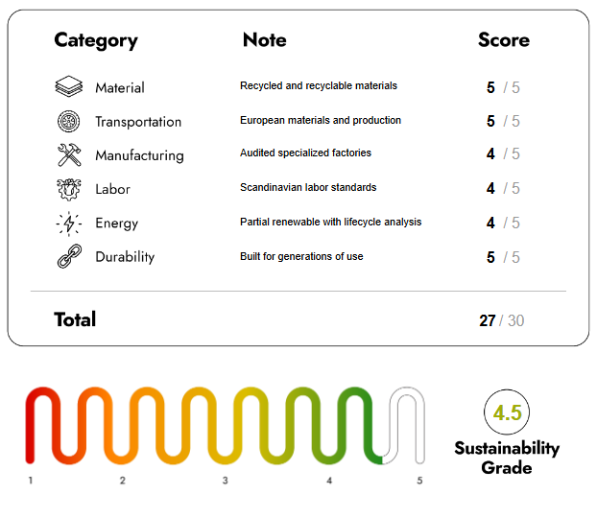Click the Manufacturing crossed tools icon
This screenshot has width=597, height=518.
pyautogui.click(x=69, y=155)
